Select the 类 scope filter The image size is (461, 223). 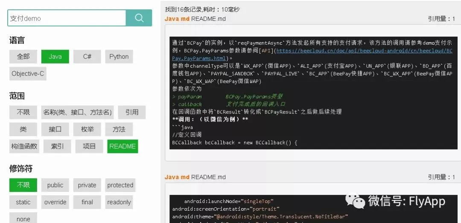pos(23,129)
